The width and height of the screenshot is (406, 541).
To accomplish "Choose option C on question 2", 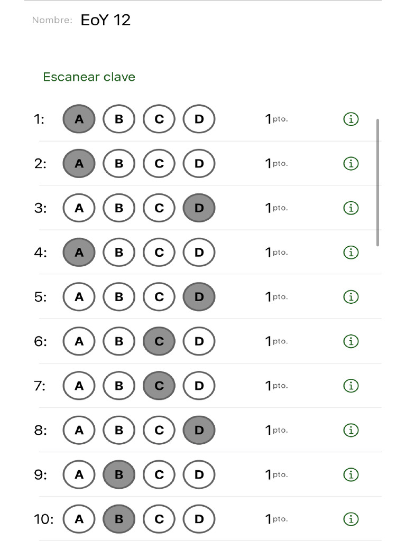I will click(x=159, y=164).
